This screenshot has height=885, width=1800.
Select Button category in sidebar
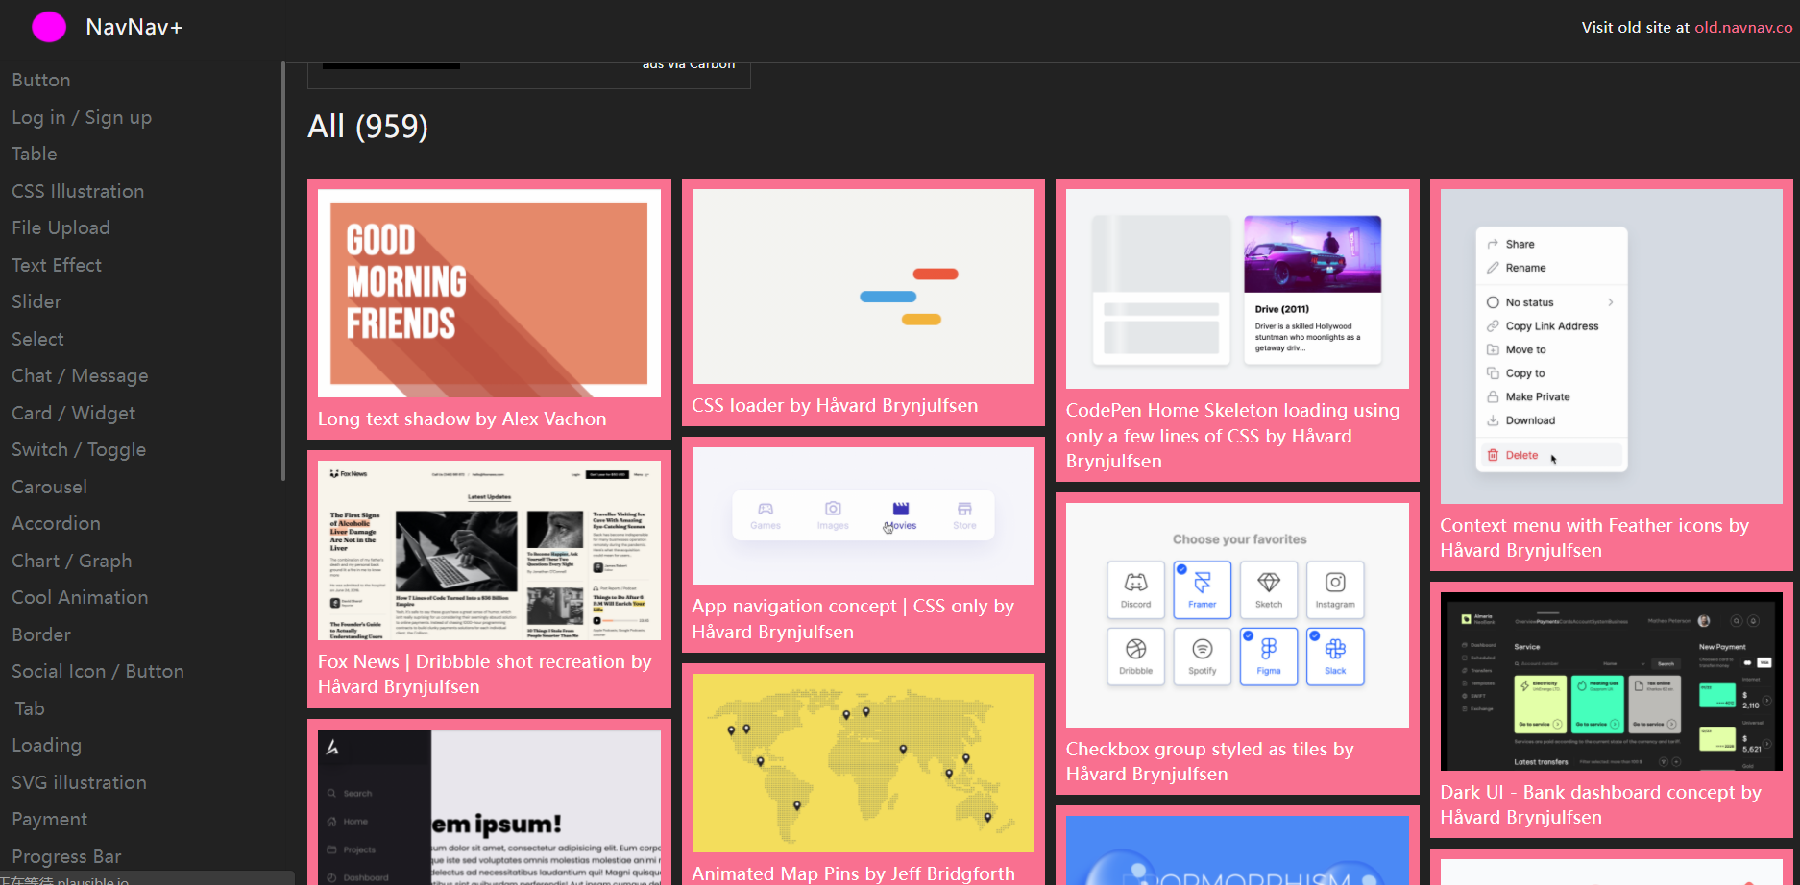41,80
